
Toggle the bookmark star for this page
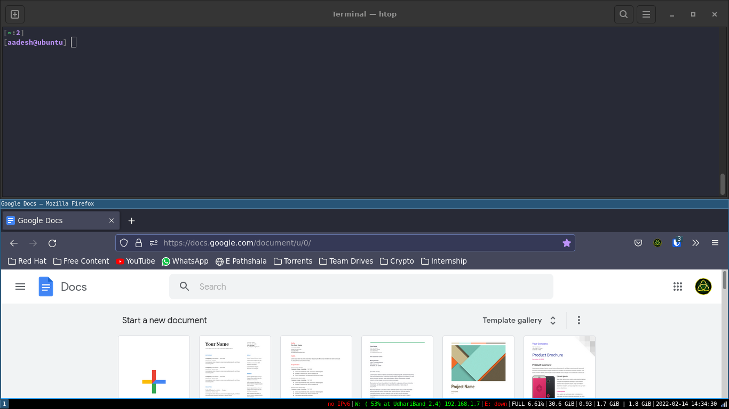[567, 242]
